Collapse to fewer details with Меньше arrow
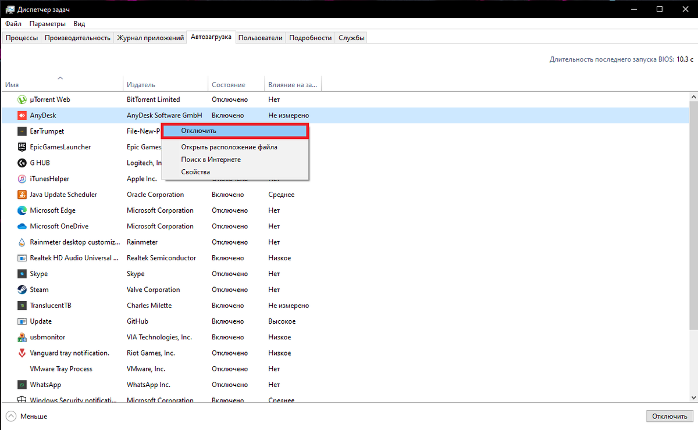The image size is (698, 430). pos(11,416)
